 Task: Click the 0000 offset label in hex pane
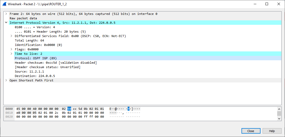9,109
